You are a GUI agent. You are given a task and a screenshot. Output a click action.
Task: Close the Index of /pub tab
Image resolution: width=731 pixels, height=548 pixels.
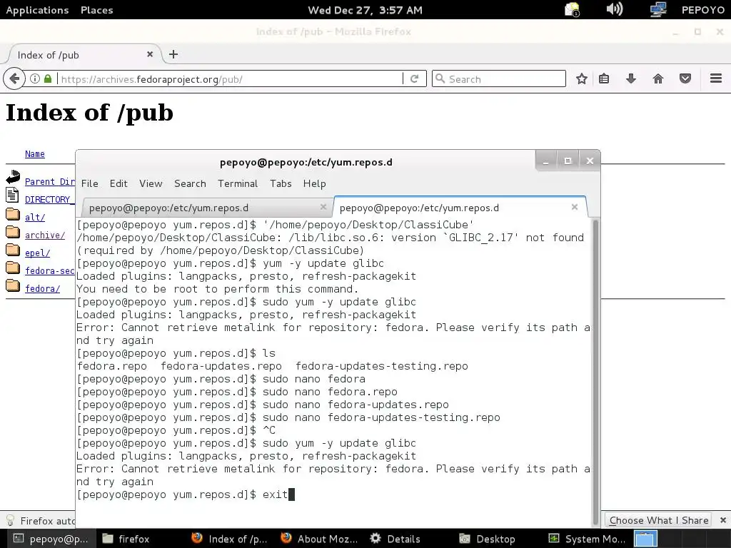(150, 54)
